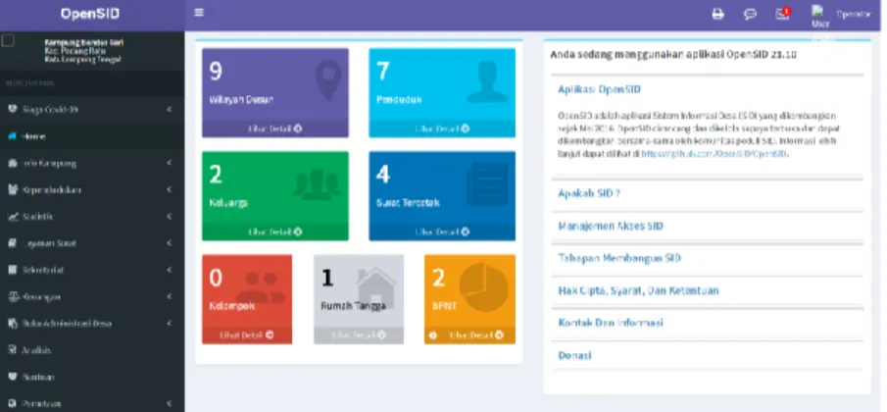Open the Operator user menu
This screenshot has height=412, width=887.
click(x=853, y=15)
